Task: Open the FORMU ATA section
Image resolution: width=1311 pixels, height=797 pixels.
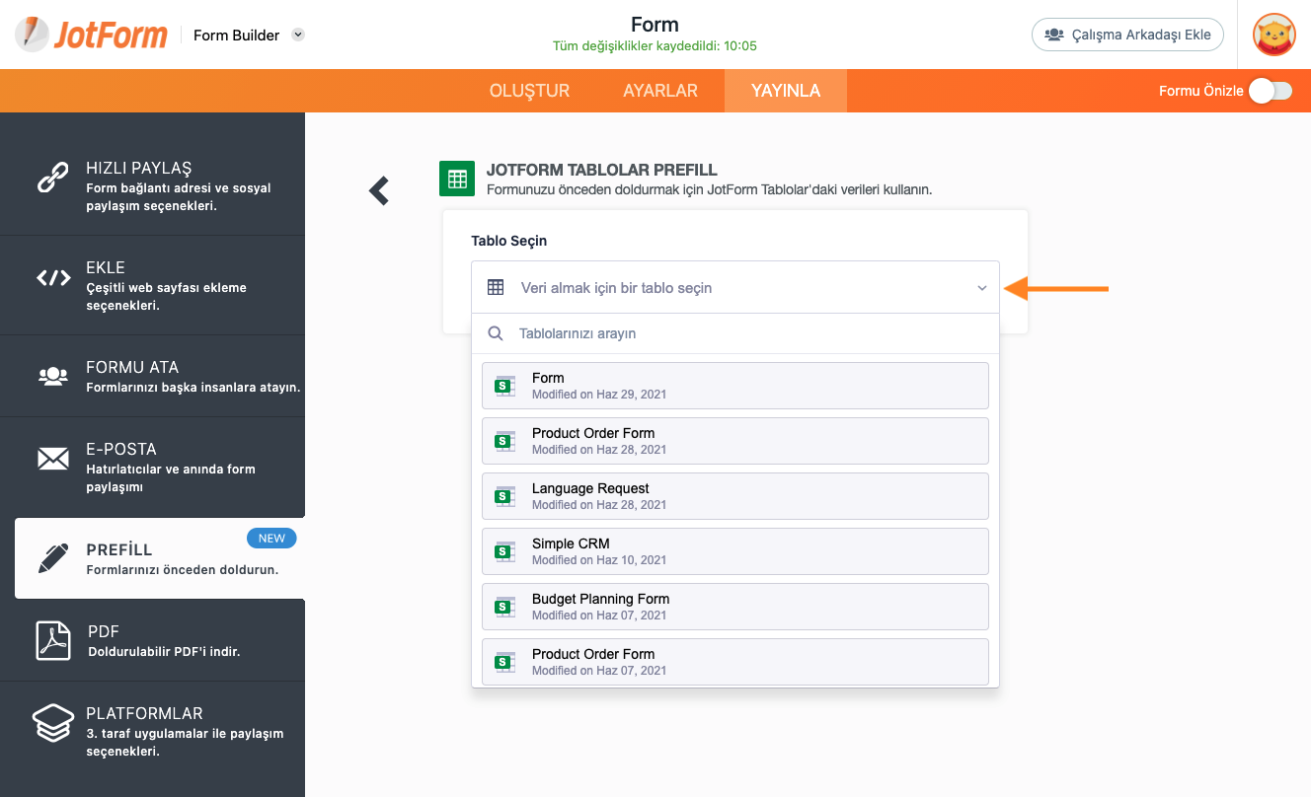Action: (152, 376)
